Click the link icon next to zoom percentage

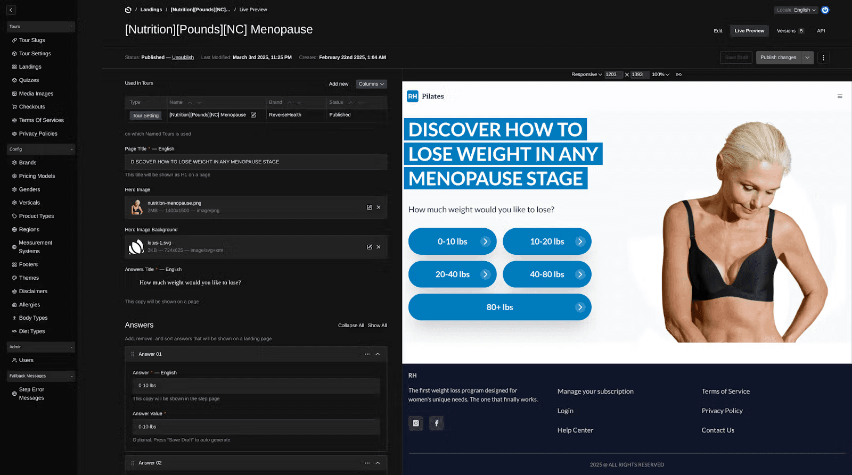tap(679, 74)
